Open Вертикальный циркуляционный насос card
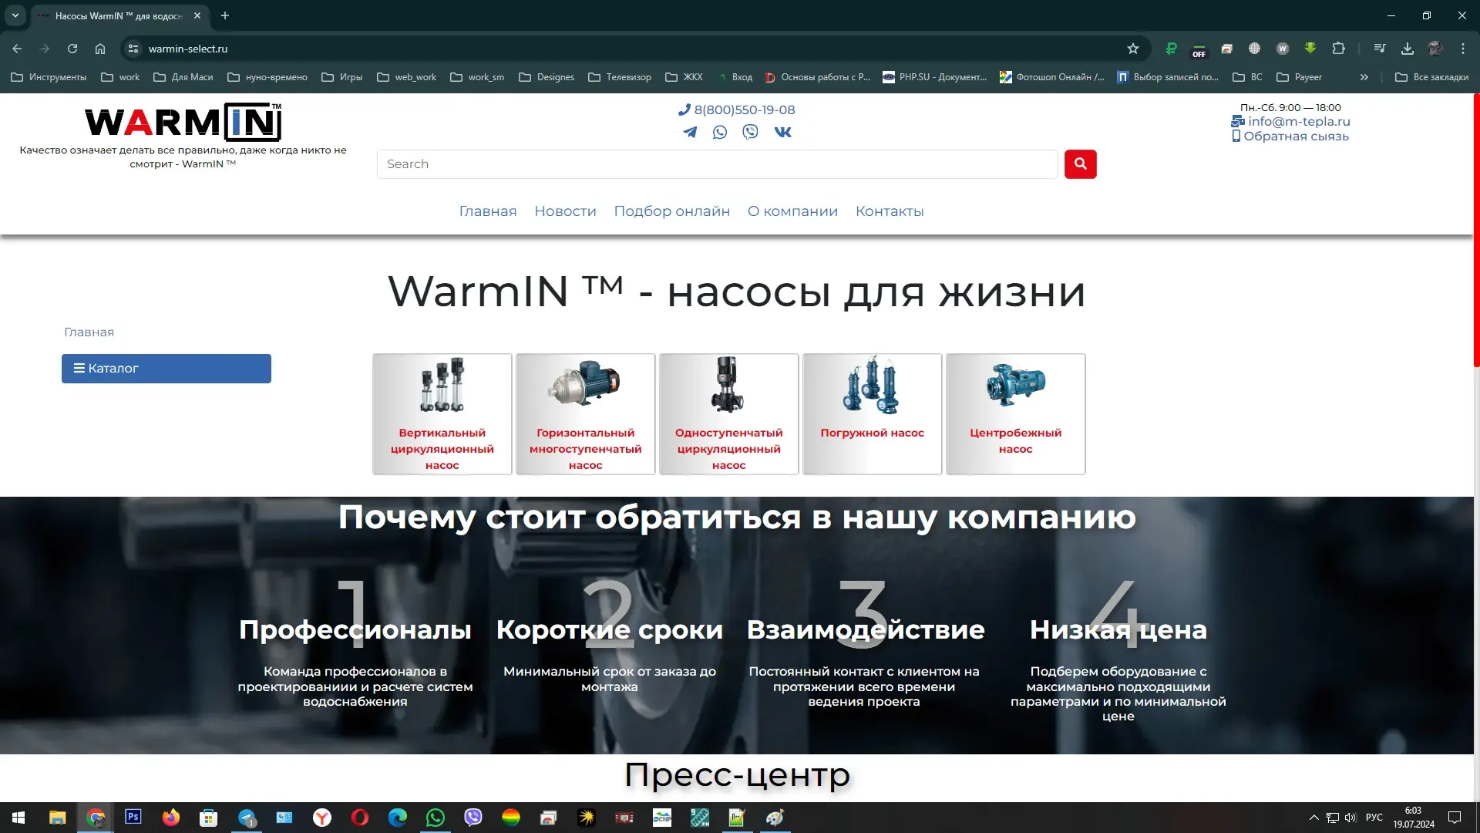This screenshot has width=1480, height=833. point(442,414)
